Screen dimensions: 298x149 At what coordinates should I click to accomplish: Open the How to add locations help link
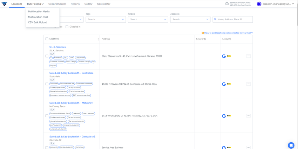point(229,33)
